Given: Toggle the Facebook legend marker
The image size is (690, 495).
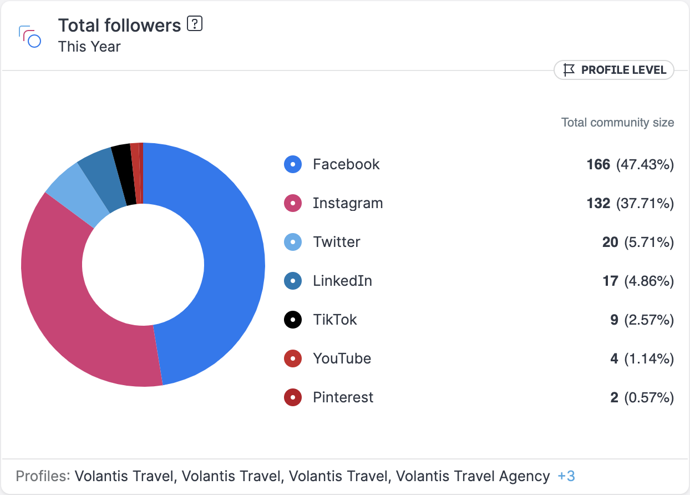Looking at the screenshot, I should pyautogui.click(x=293, y=164).
